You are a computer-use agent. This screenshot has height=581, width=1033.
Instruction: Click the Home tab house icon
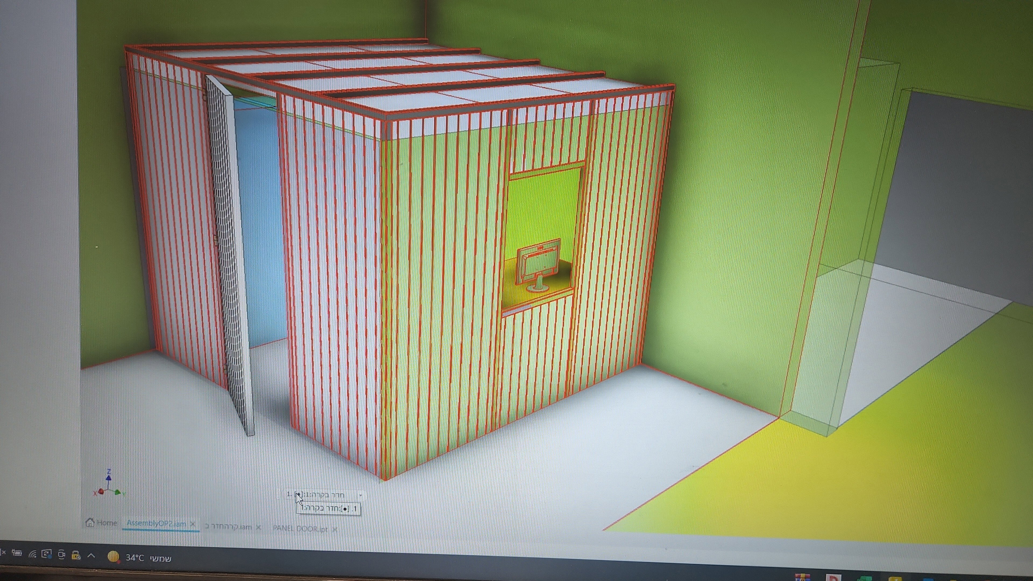point(90,522)
